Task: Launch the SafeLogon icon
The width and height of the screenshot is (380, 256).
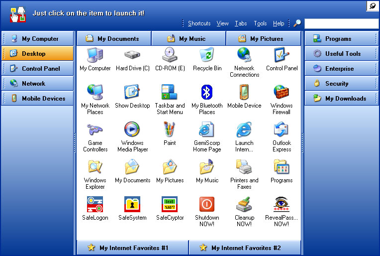Action: (95, 204)
